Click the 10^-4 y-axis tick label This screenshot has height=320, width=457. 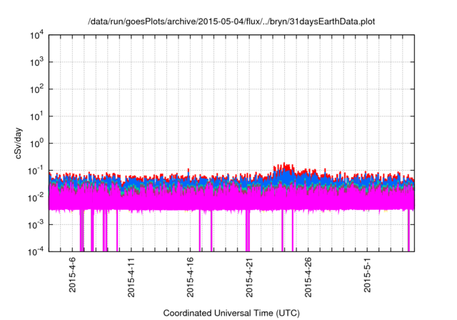[36, 252]
